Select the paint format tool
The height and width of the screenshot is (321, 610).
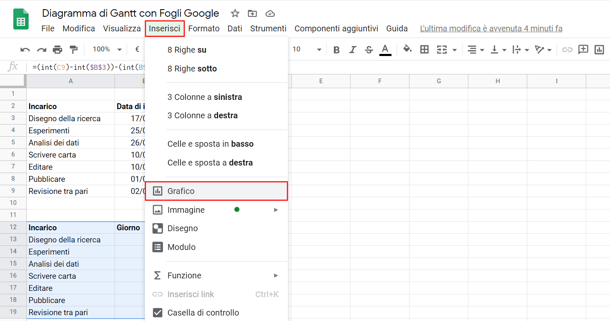[x=74, y=50]
